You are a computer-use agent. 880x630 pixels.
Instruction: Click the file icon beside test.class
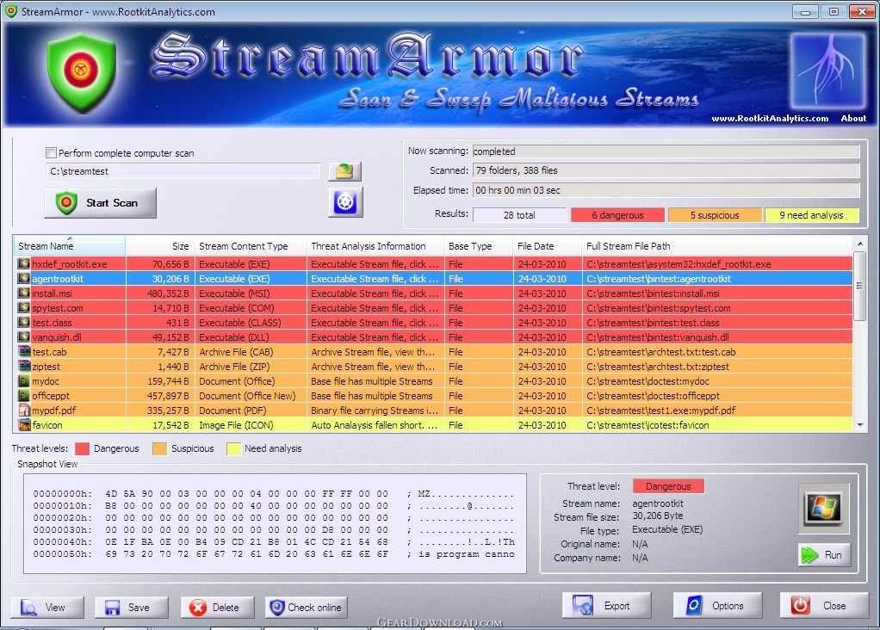23,322
